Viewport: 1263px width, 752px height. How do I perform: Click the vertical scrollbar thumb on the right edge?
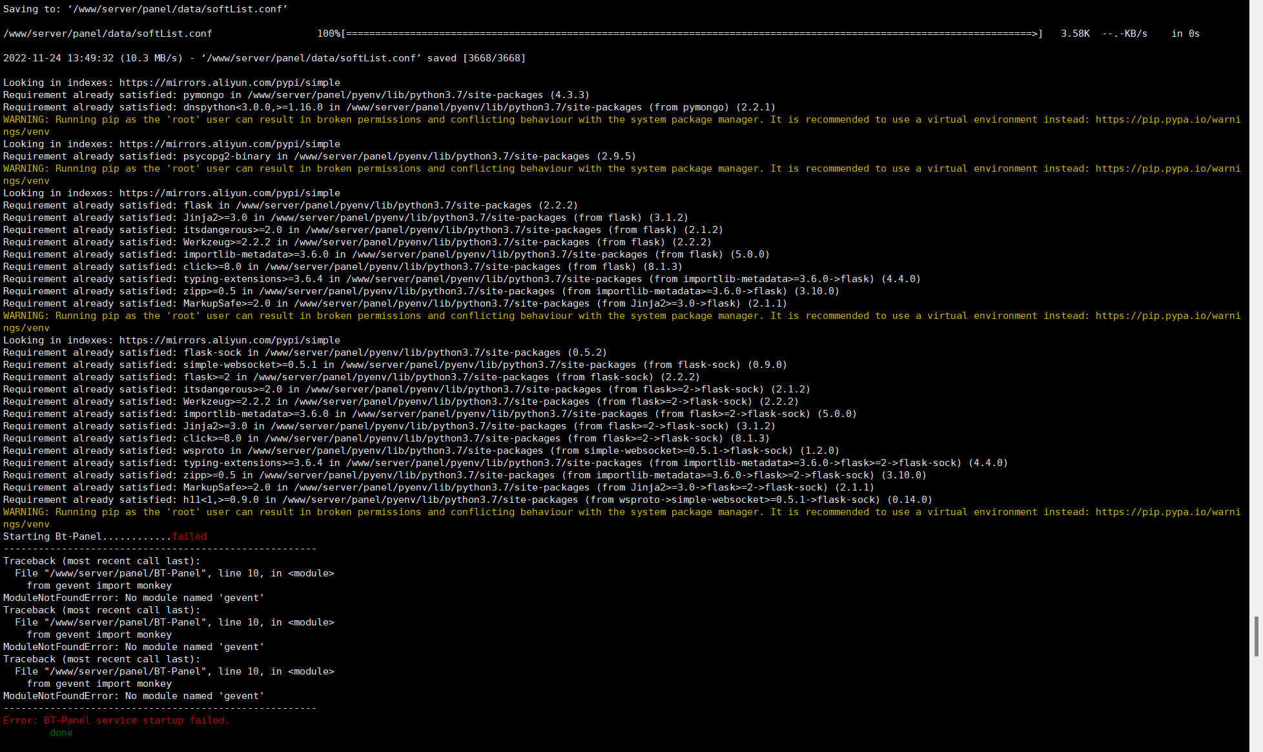point(1256,636)
